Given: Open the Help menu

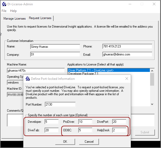Looking at the screenshot, I should 13,11.
